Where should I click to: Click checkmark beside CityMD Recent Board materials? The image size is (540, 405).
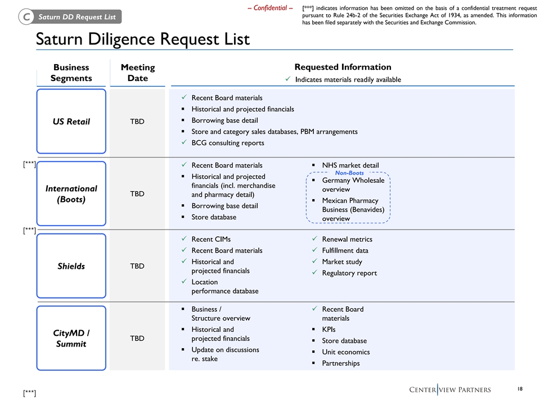point(315,309)
